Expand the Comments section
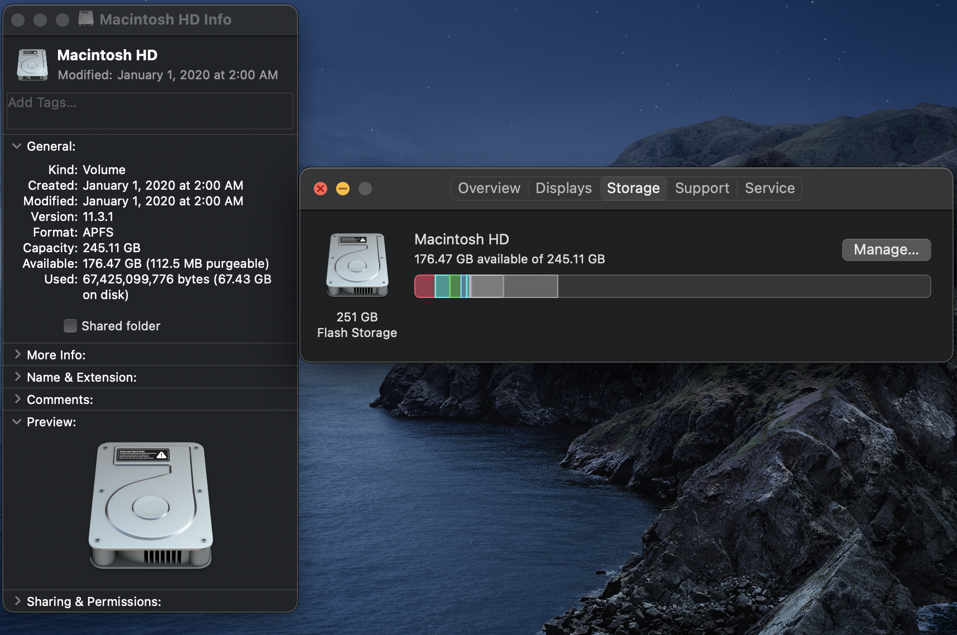The width and height of the screenshot is (957, 635). 17,400
